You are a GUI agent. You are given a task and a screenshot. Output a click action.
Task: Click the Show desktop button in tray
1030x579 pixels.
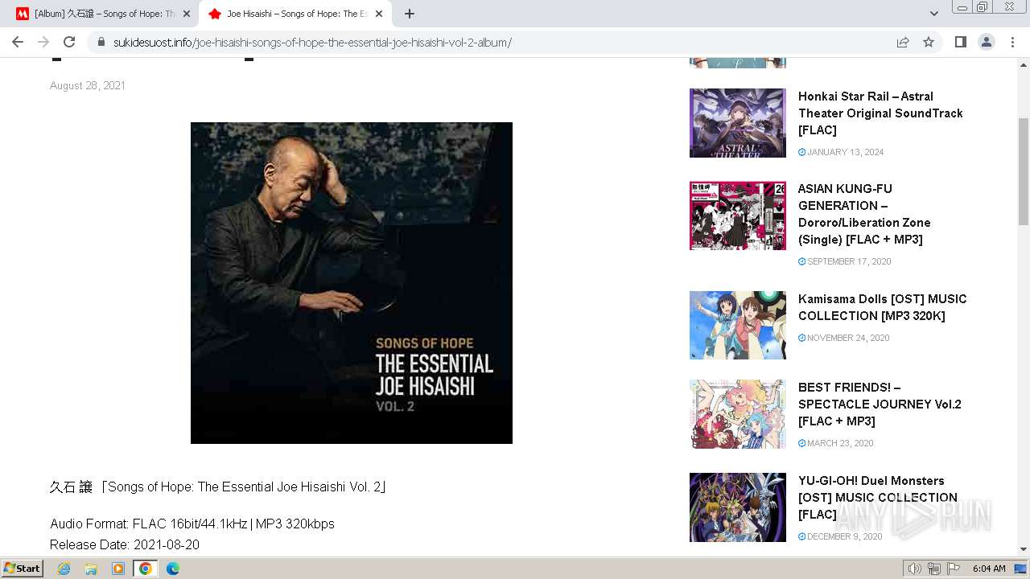click(x=1021, y=569)
